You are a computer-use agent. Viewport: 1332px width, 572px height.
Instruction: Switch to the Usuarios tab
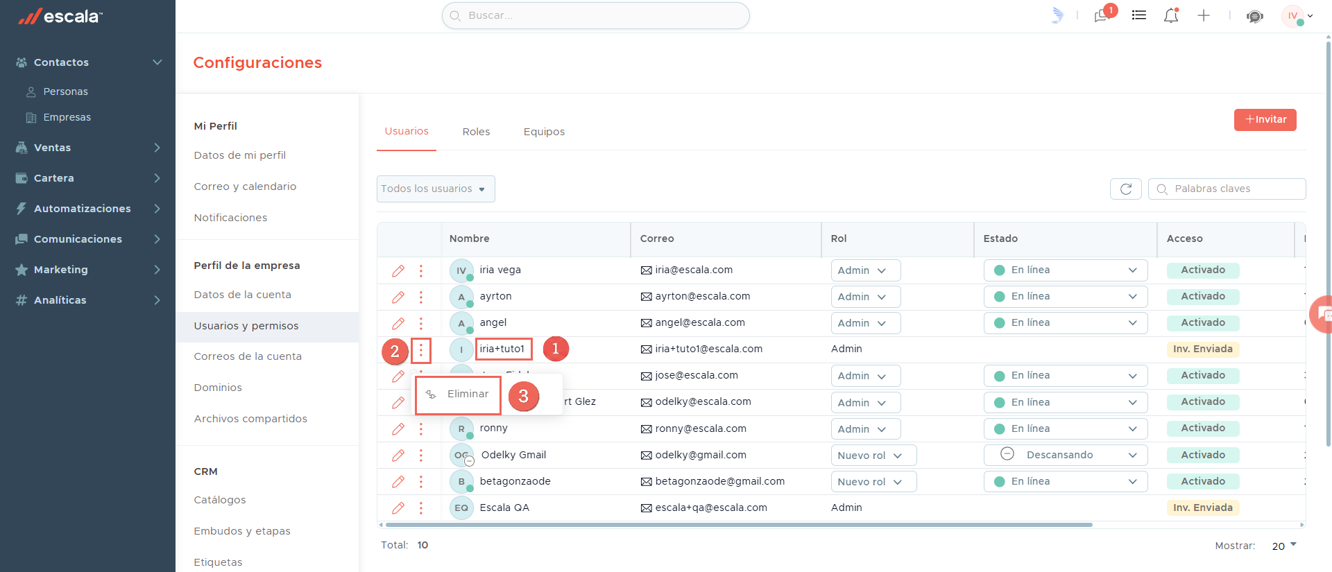point(407,131)
